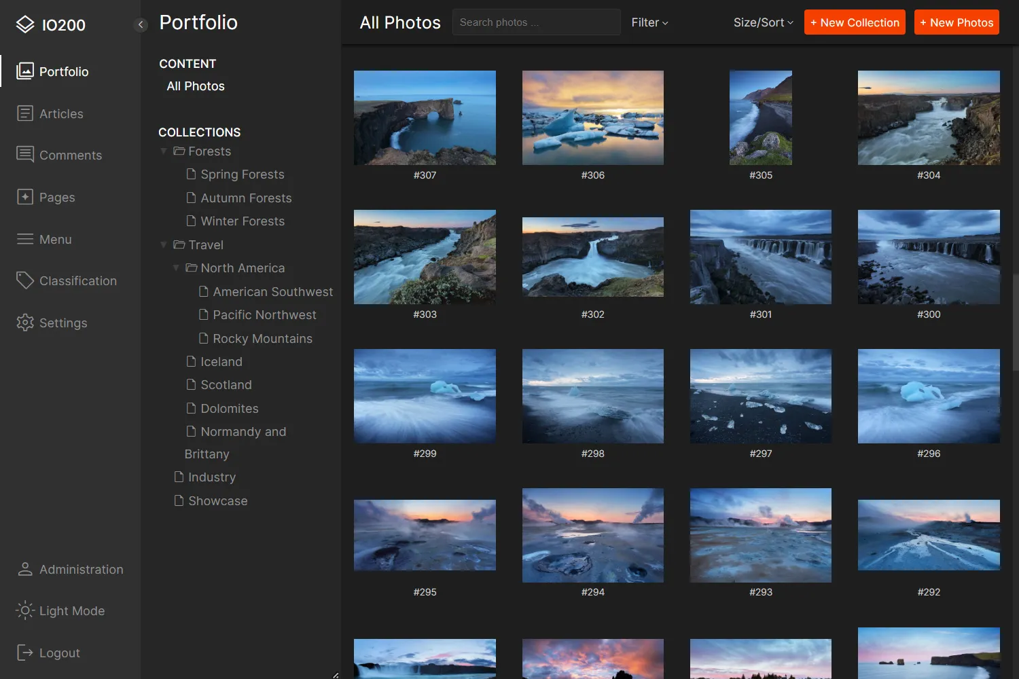
Task: Collapse the Forests collection tree
Action: click(x=163, y=151)
